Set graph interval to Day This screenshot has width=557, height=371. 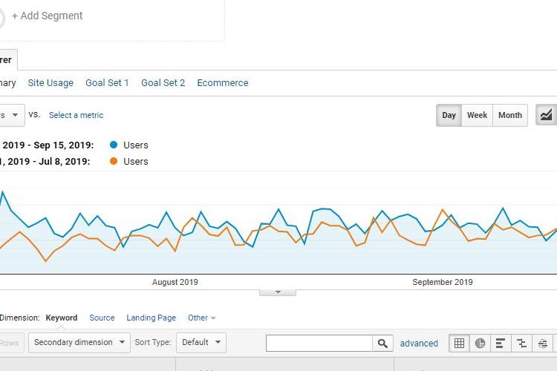pos(449,115)
